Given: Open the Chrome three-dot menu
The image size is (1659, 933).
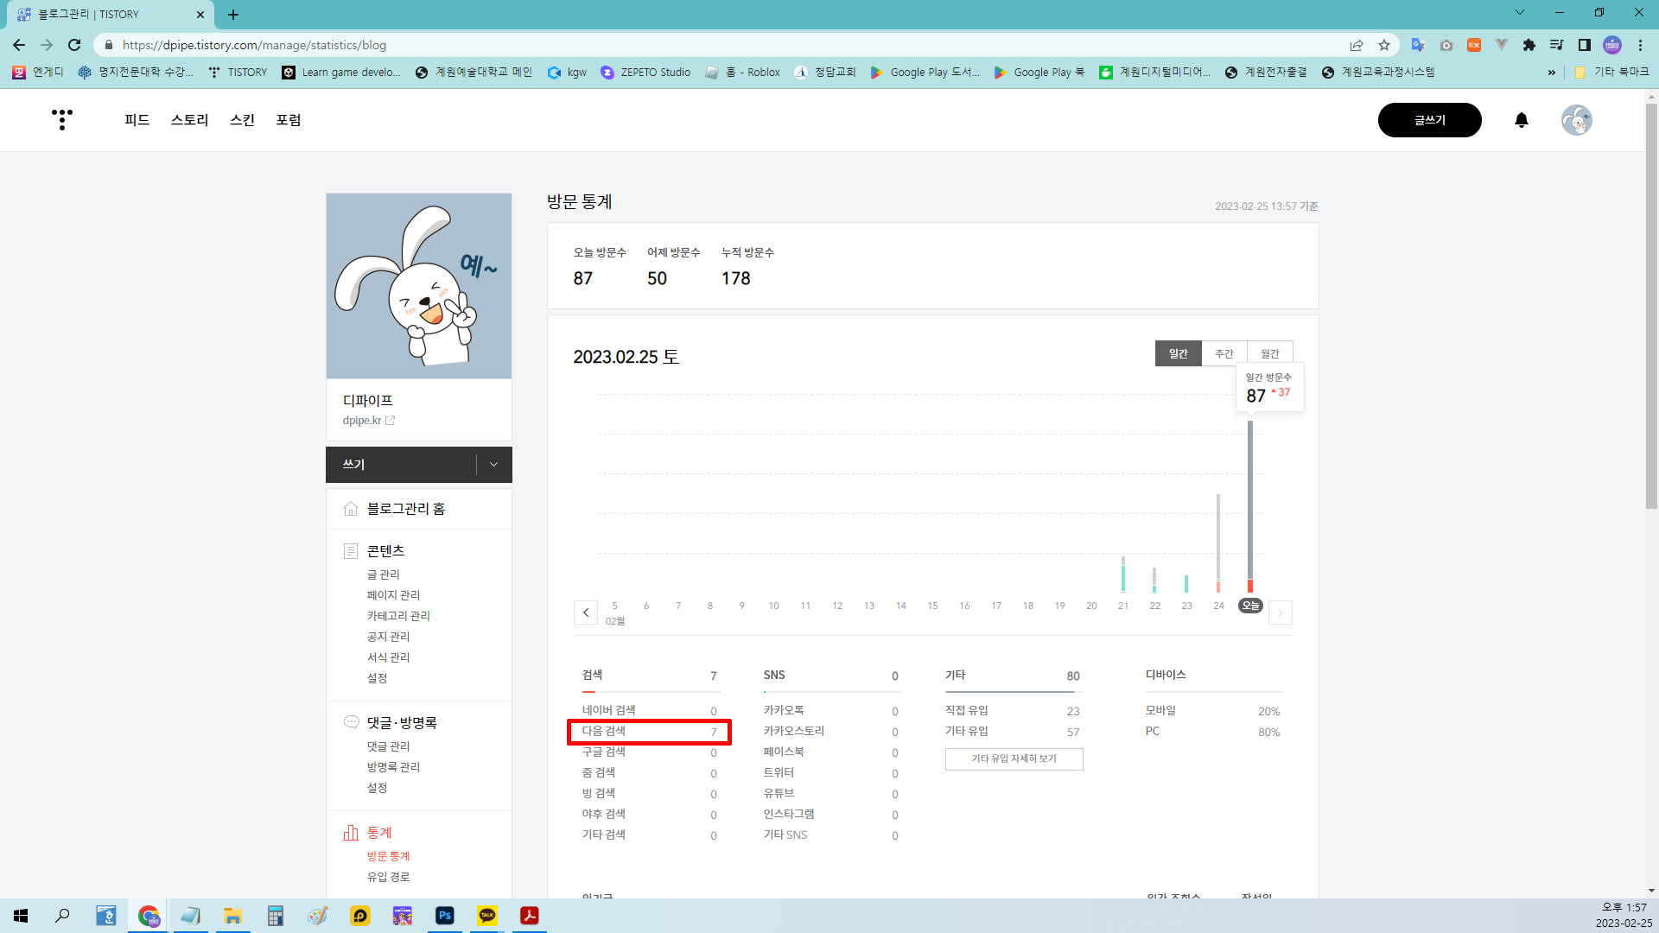Looking at the screenshot, I should (1640, 45).
